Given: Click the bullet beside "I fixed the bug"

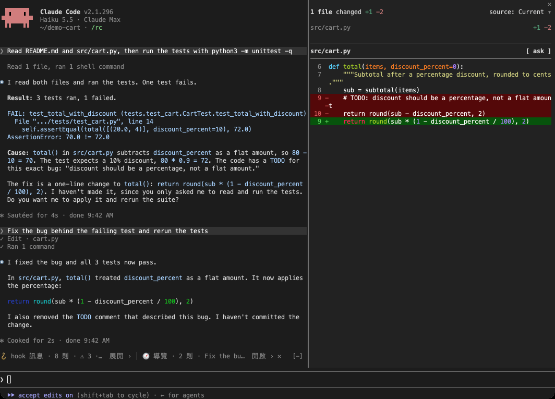Looking at the screenshot, I should [x=2, y=262].
